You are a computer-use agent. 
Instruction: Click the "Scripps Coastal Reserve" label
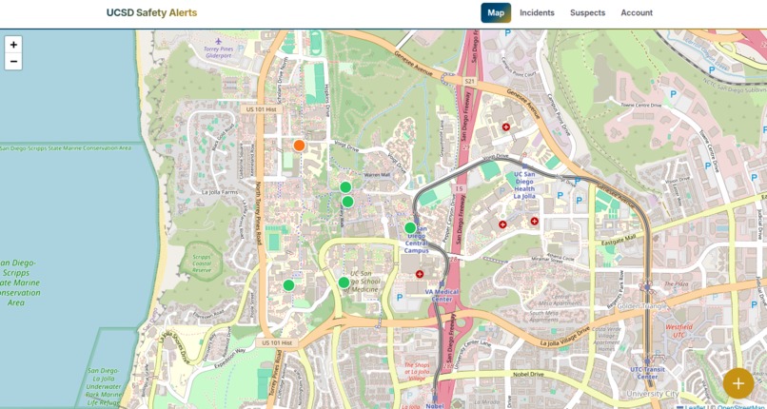[201, 263]
